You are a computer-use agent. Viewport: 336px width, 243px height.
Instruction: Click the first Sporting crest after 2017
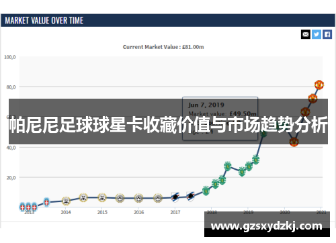tap(206, 191)
